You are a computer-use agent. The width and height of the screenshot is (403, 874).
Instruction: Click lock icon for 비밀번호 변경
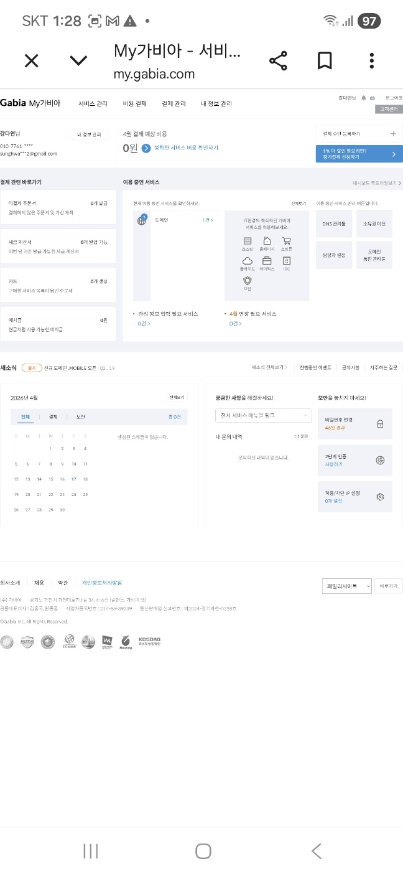coord(380,424)
